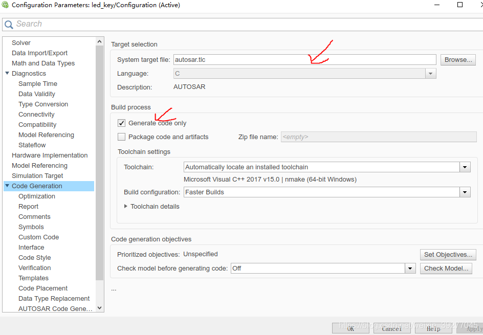
Task: Click OK to confirm settings
Action: [350, 328]
